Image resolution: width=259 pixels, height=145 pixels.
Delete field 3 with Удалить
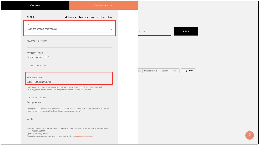click(94, 17)
